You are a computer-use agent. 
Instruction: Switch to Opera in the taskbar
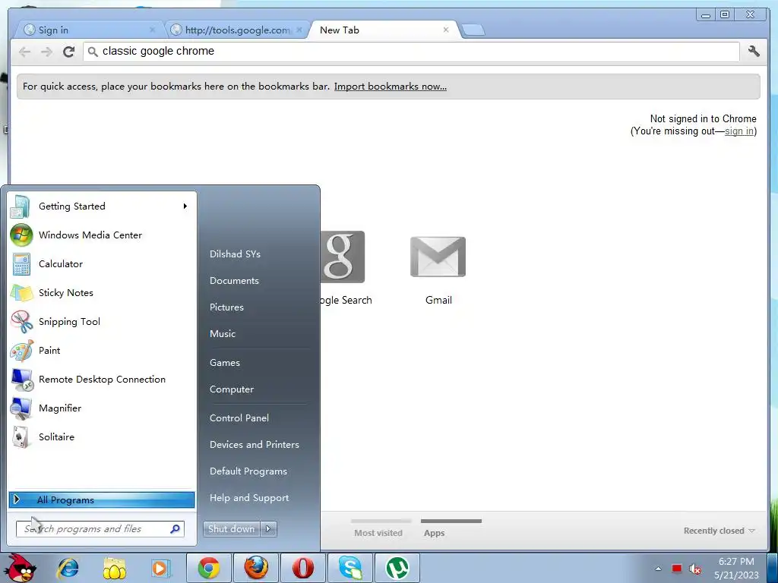(302, 568)
